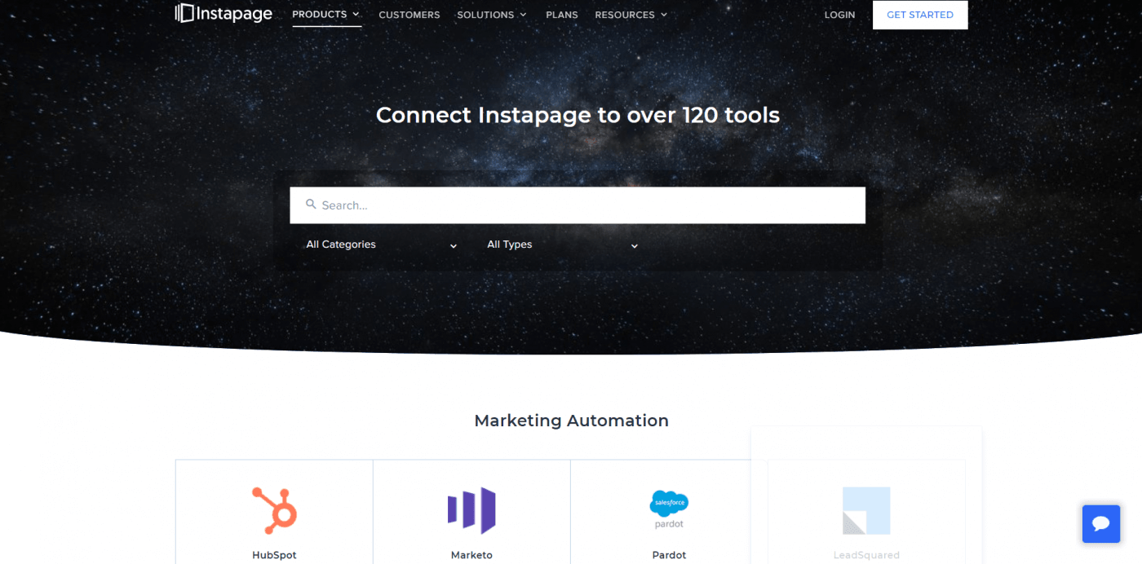Open the All Categories dropdown
Viewport: 1142px width, 564px height.
click(382, 245)
